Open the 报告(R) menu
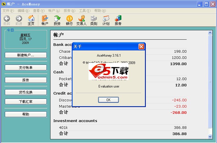217x143 pixels. coord(69,11)
